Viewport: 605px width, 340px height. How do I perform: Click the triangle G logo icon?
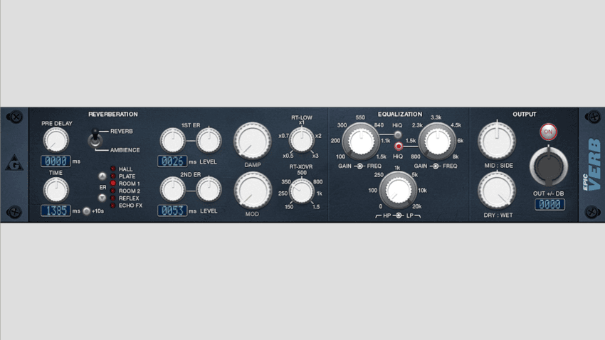14,163
